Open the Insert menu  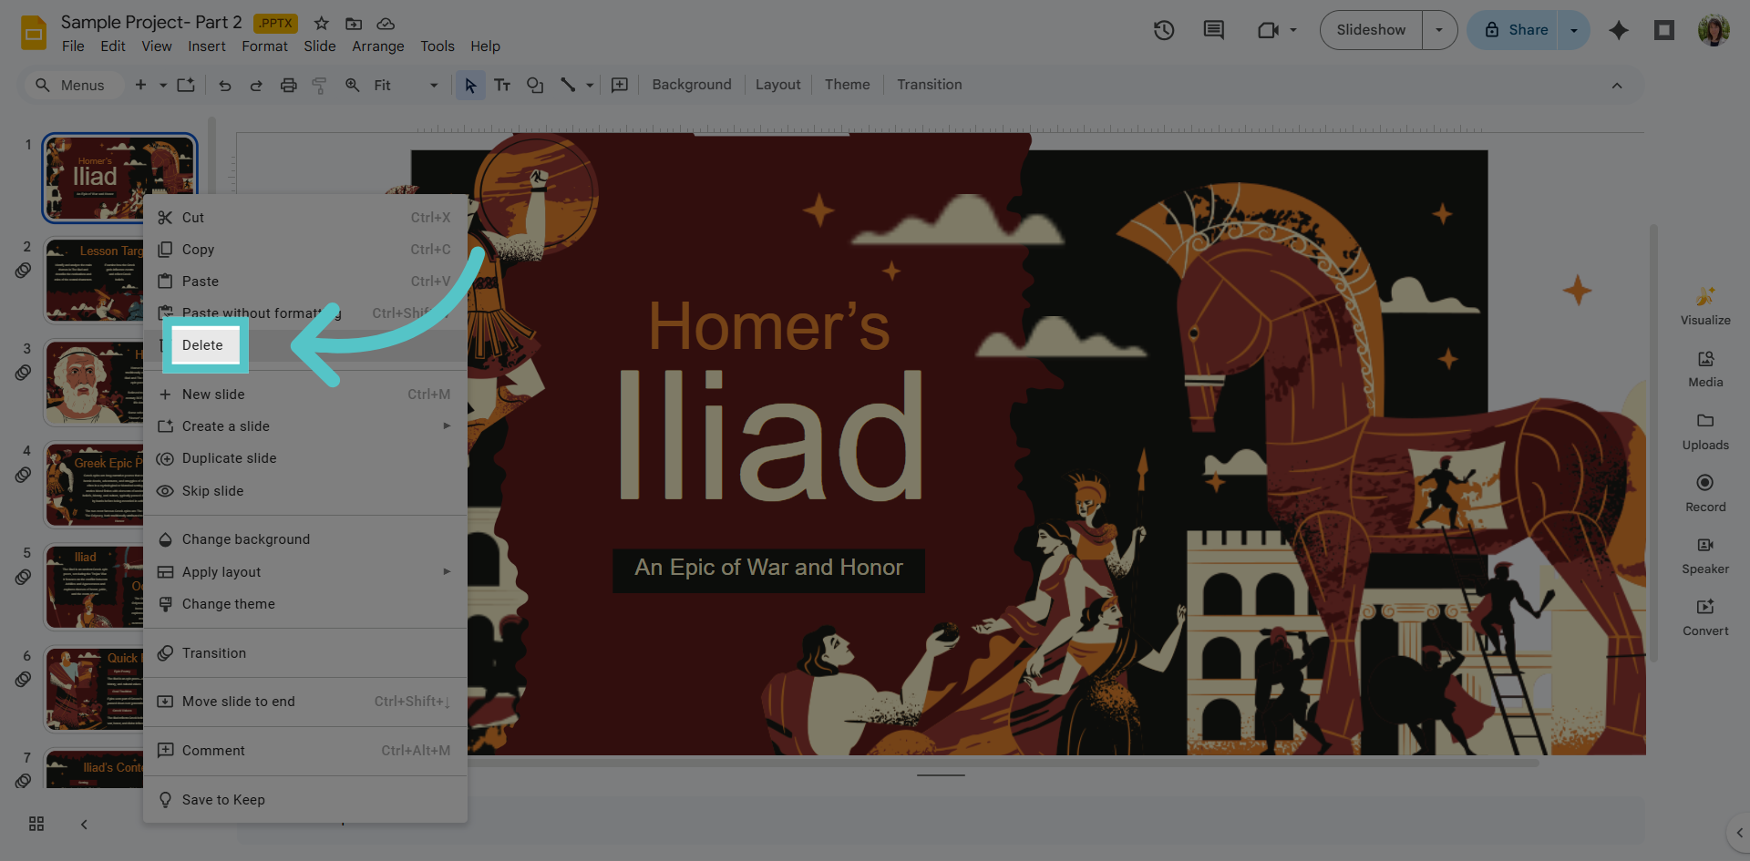tap(207, 46)
